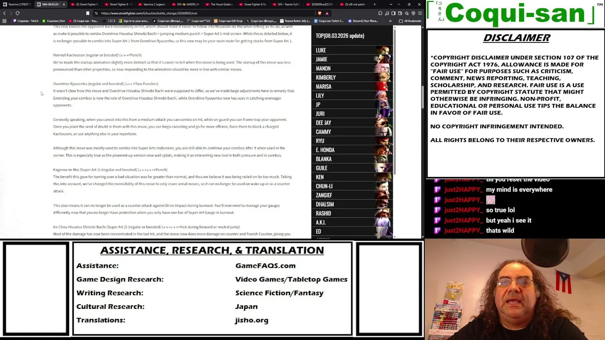Open the Sign in to your account bookmark
This screenshot has height=340, width=605.
tap(134, 21)
